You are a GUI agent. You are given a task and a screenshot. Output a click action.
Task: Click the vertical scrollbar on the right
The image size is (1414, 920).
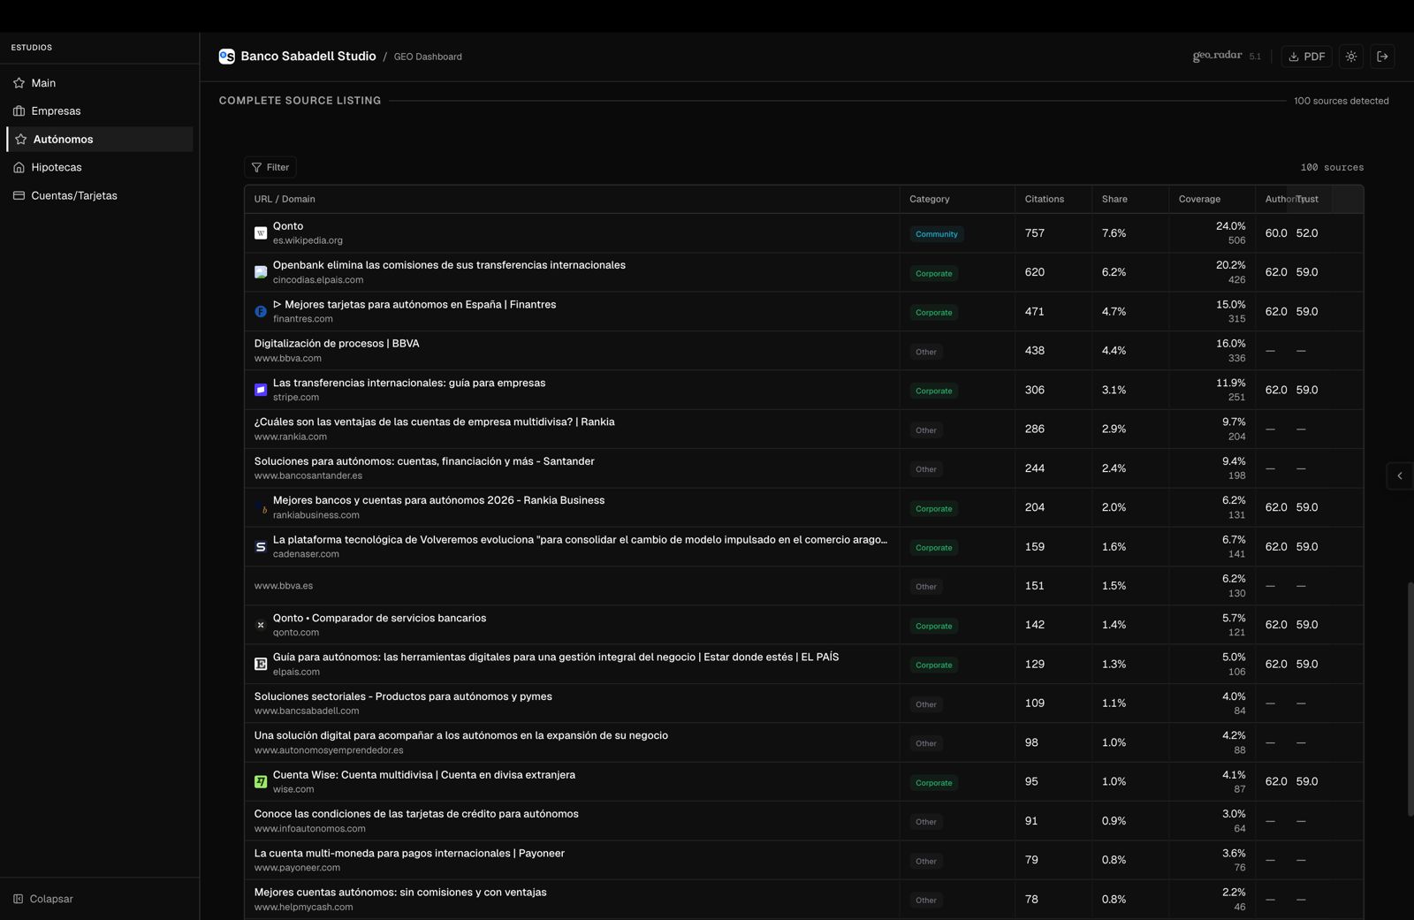point(1410,698)
